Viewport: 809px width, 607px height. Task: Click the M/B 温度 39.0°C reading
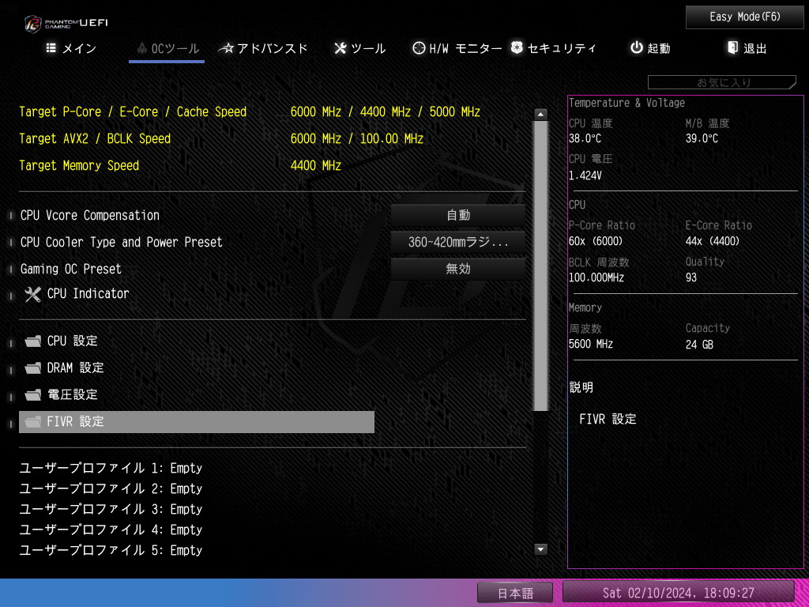702,139
